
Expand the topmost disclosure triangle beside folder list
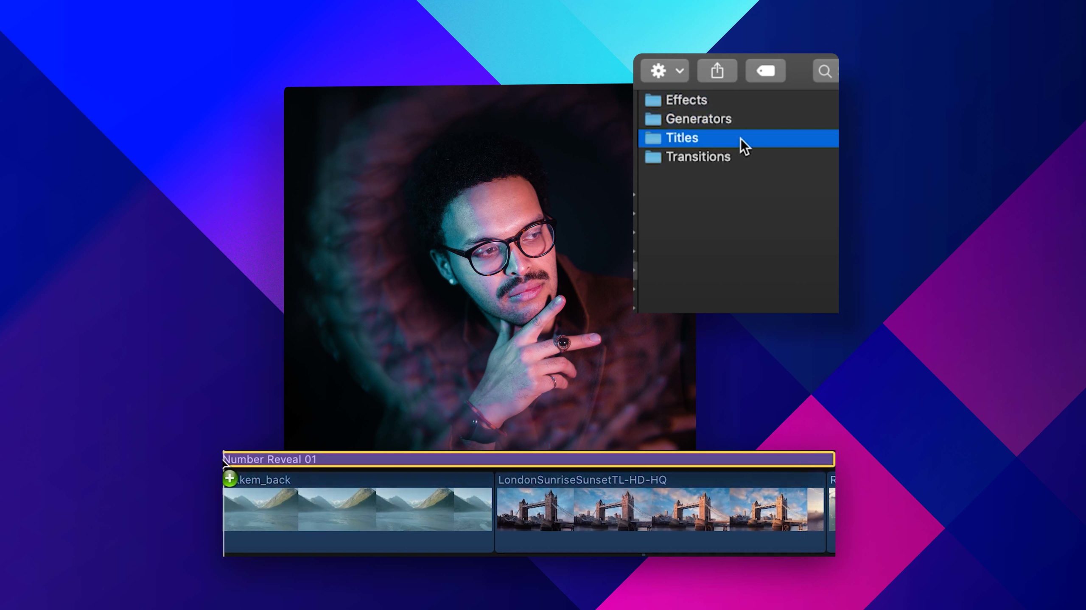(635, 195)
